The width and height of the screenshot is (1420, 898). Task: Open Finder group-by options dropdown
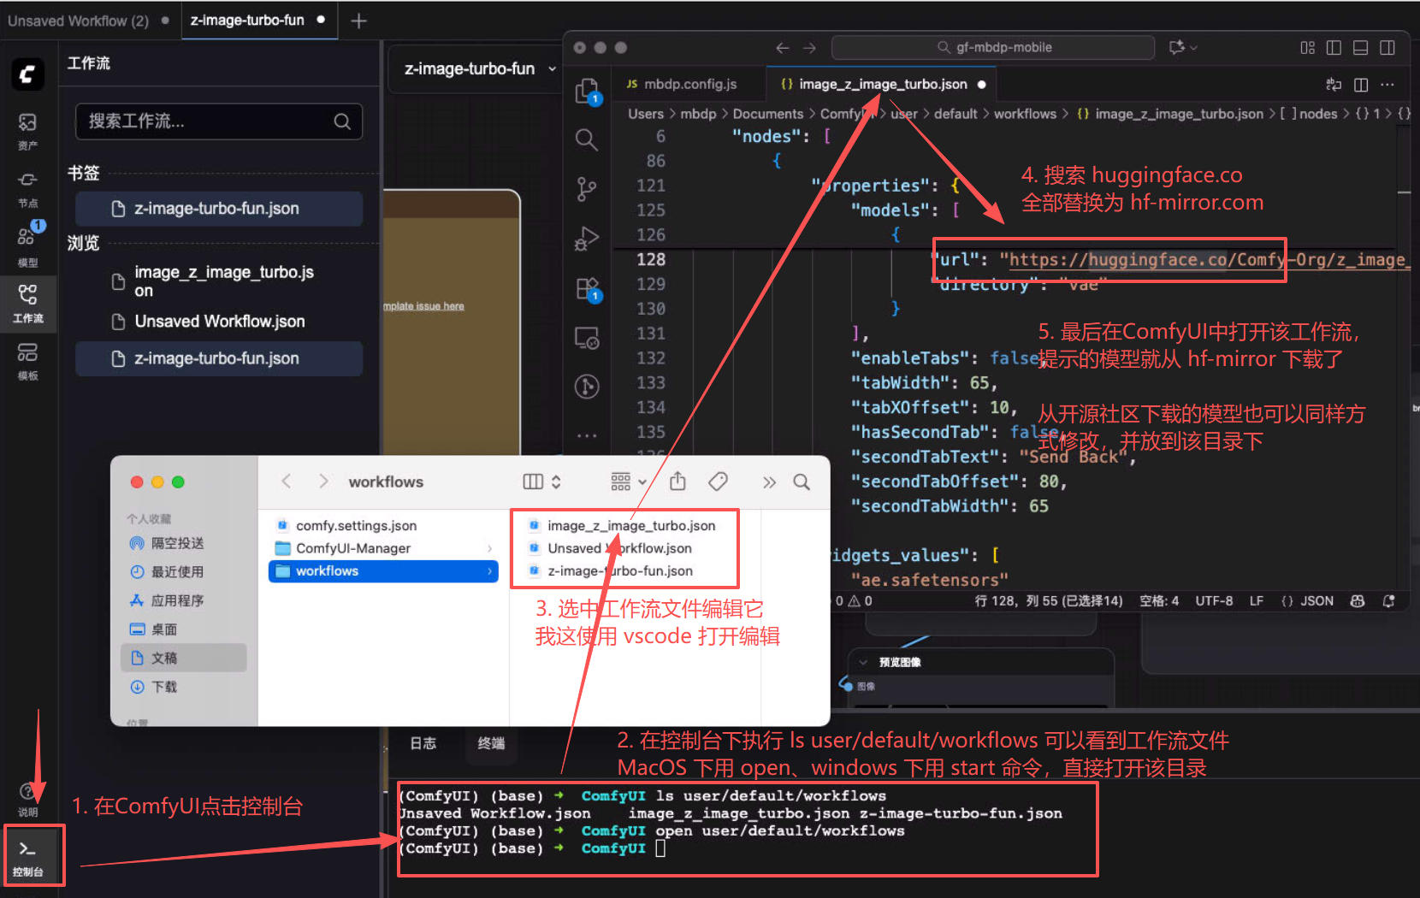(x=628, y=481)
